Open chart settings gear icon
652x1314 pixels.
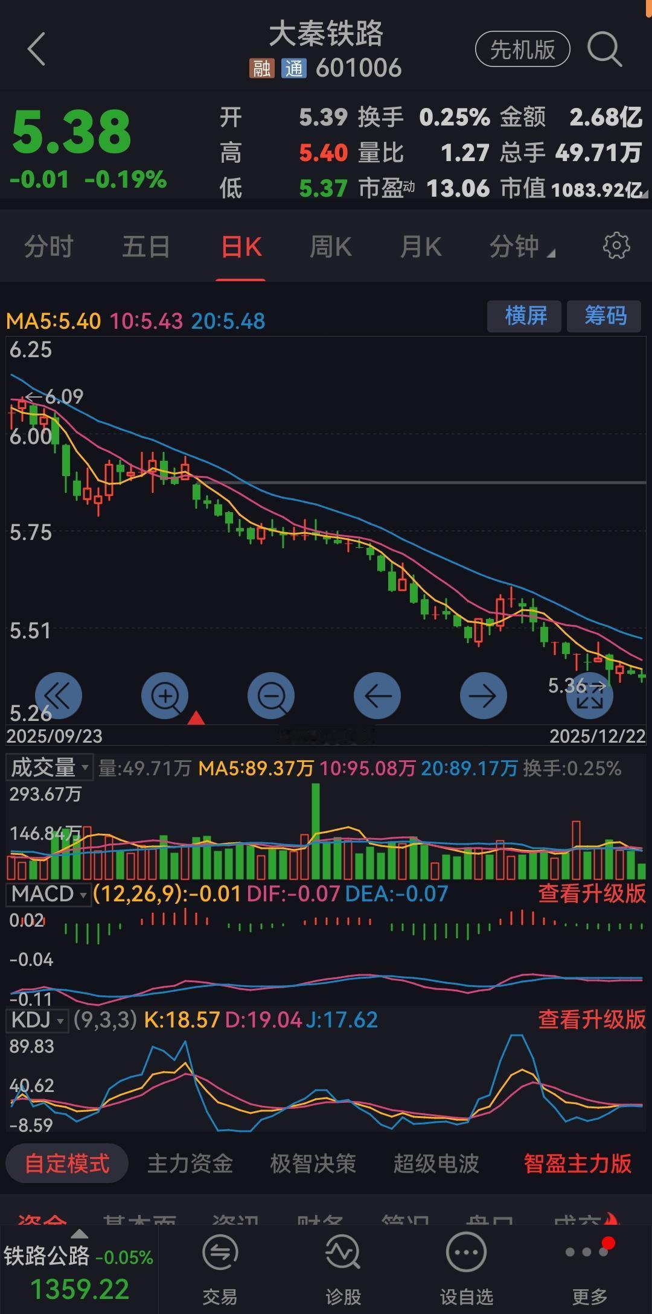click(616, 246)
